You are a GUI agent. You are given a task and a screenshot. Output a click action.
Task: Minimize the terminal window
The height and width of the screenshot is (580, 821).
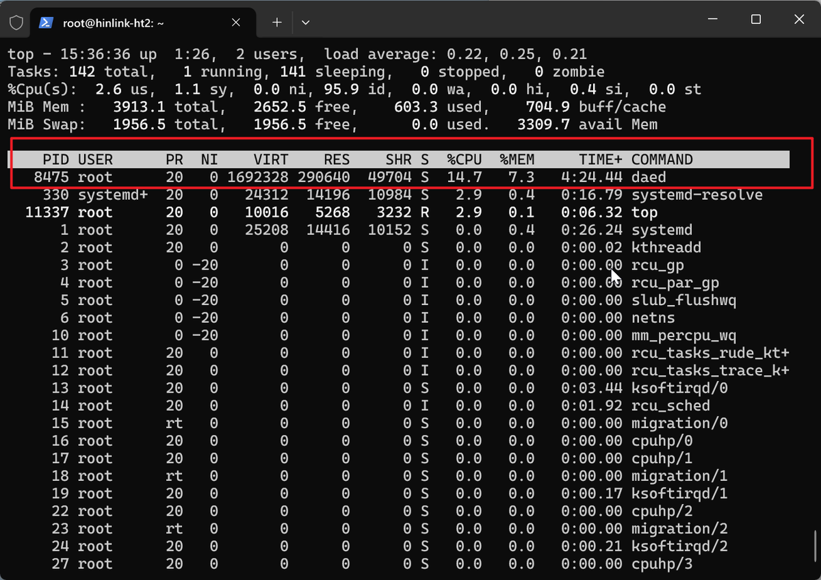click(712, 20)
